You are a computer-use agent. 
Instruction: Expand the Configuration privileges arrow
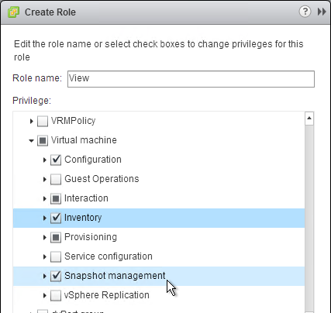45,160
